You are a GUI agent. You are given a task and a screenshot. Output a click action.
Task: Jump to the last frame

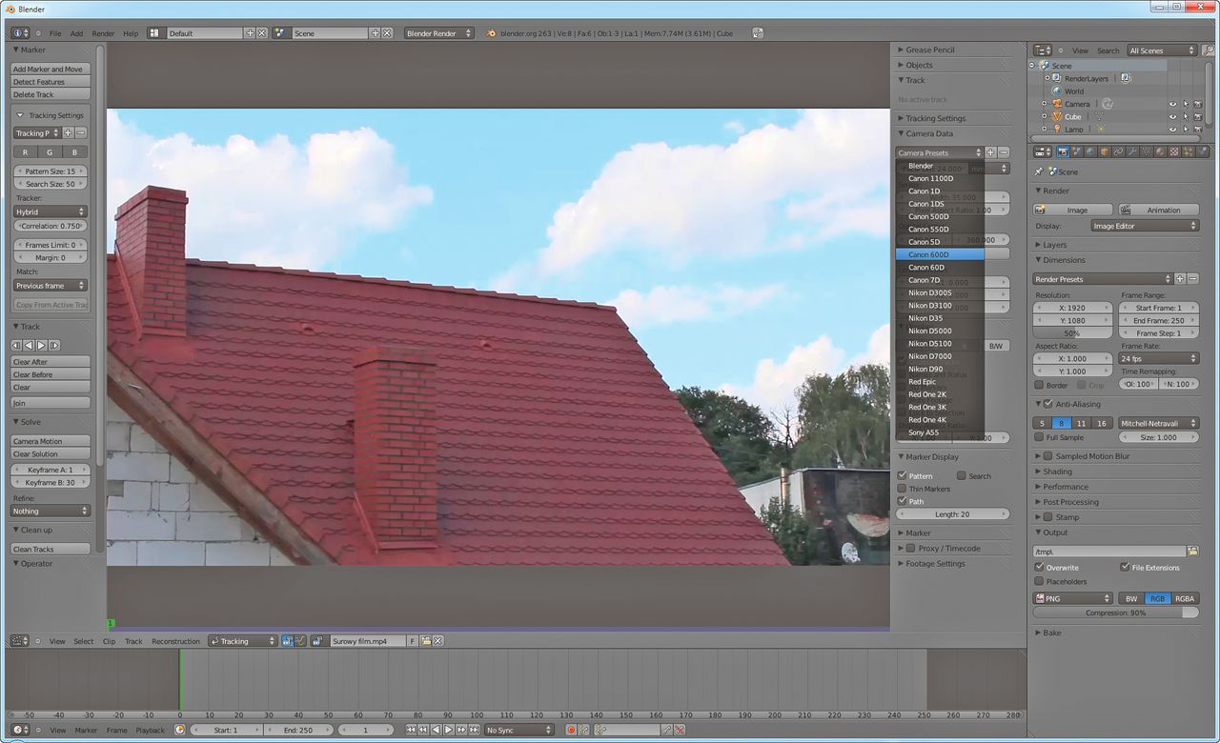pos(474,730)
